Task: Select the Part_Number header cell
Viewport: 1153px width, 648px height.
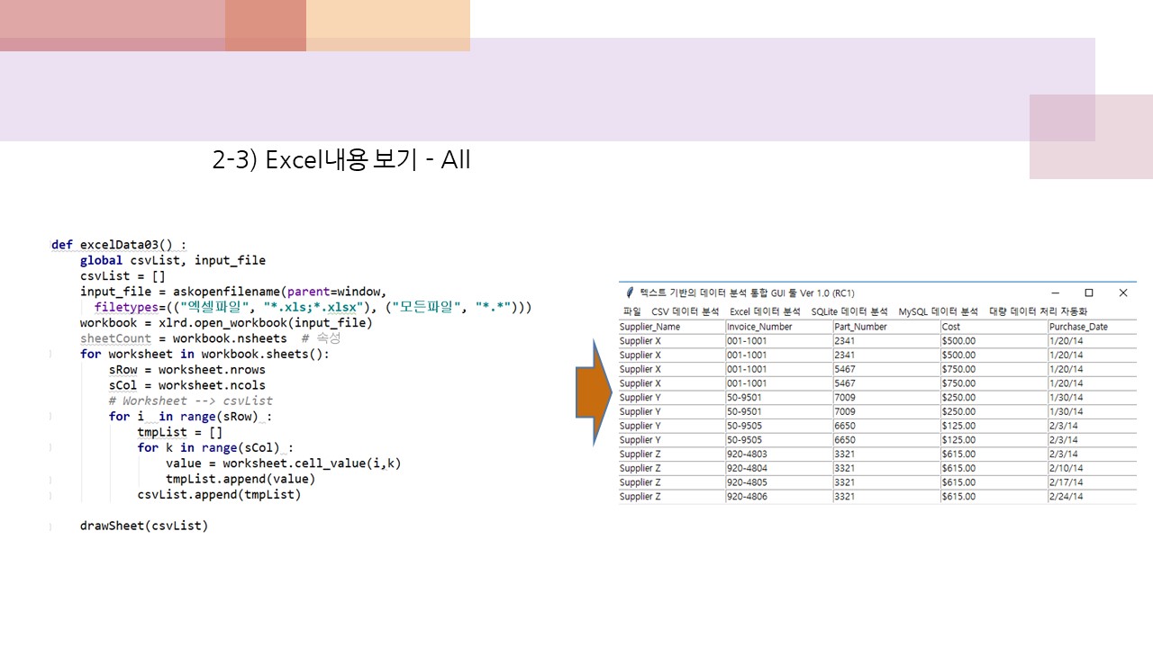Action: (886, 327)
